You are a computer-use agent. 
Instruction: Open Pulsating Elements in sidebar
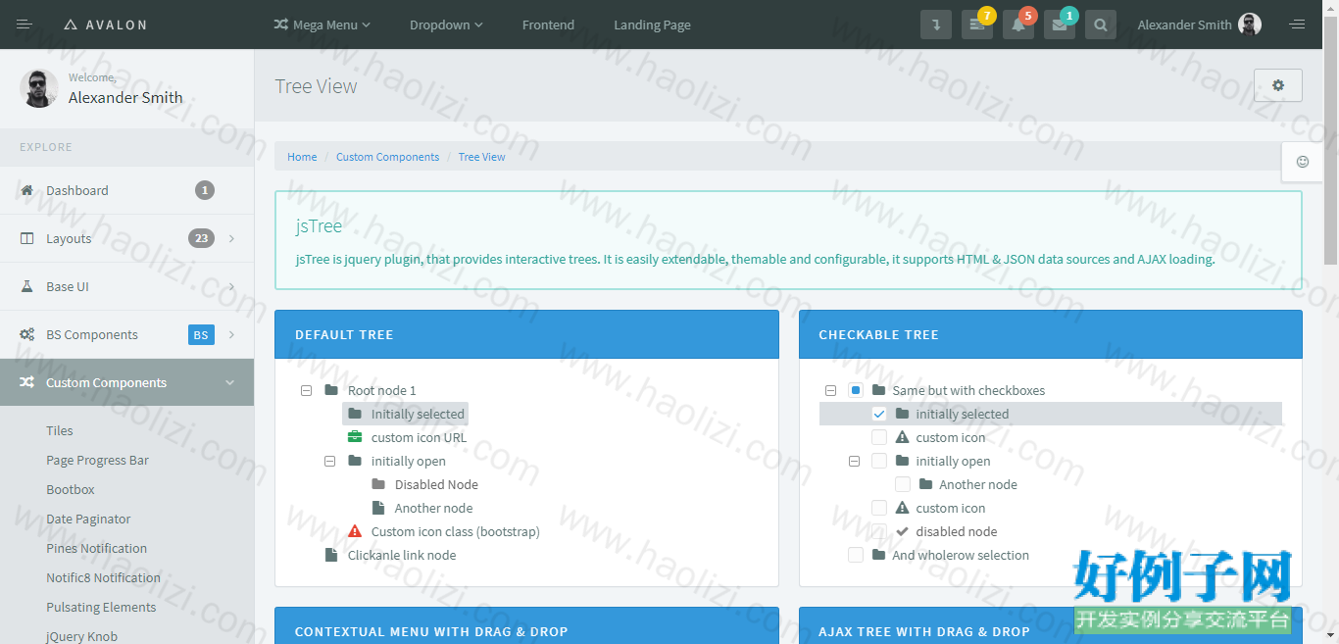coord(101,607)
